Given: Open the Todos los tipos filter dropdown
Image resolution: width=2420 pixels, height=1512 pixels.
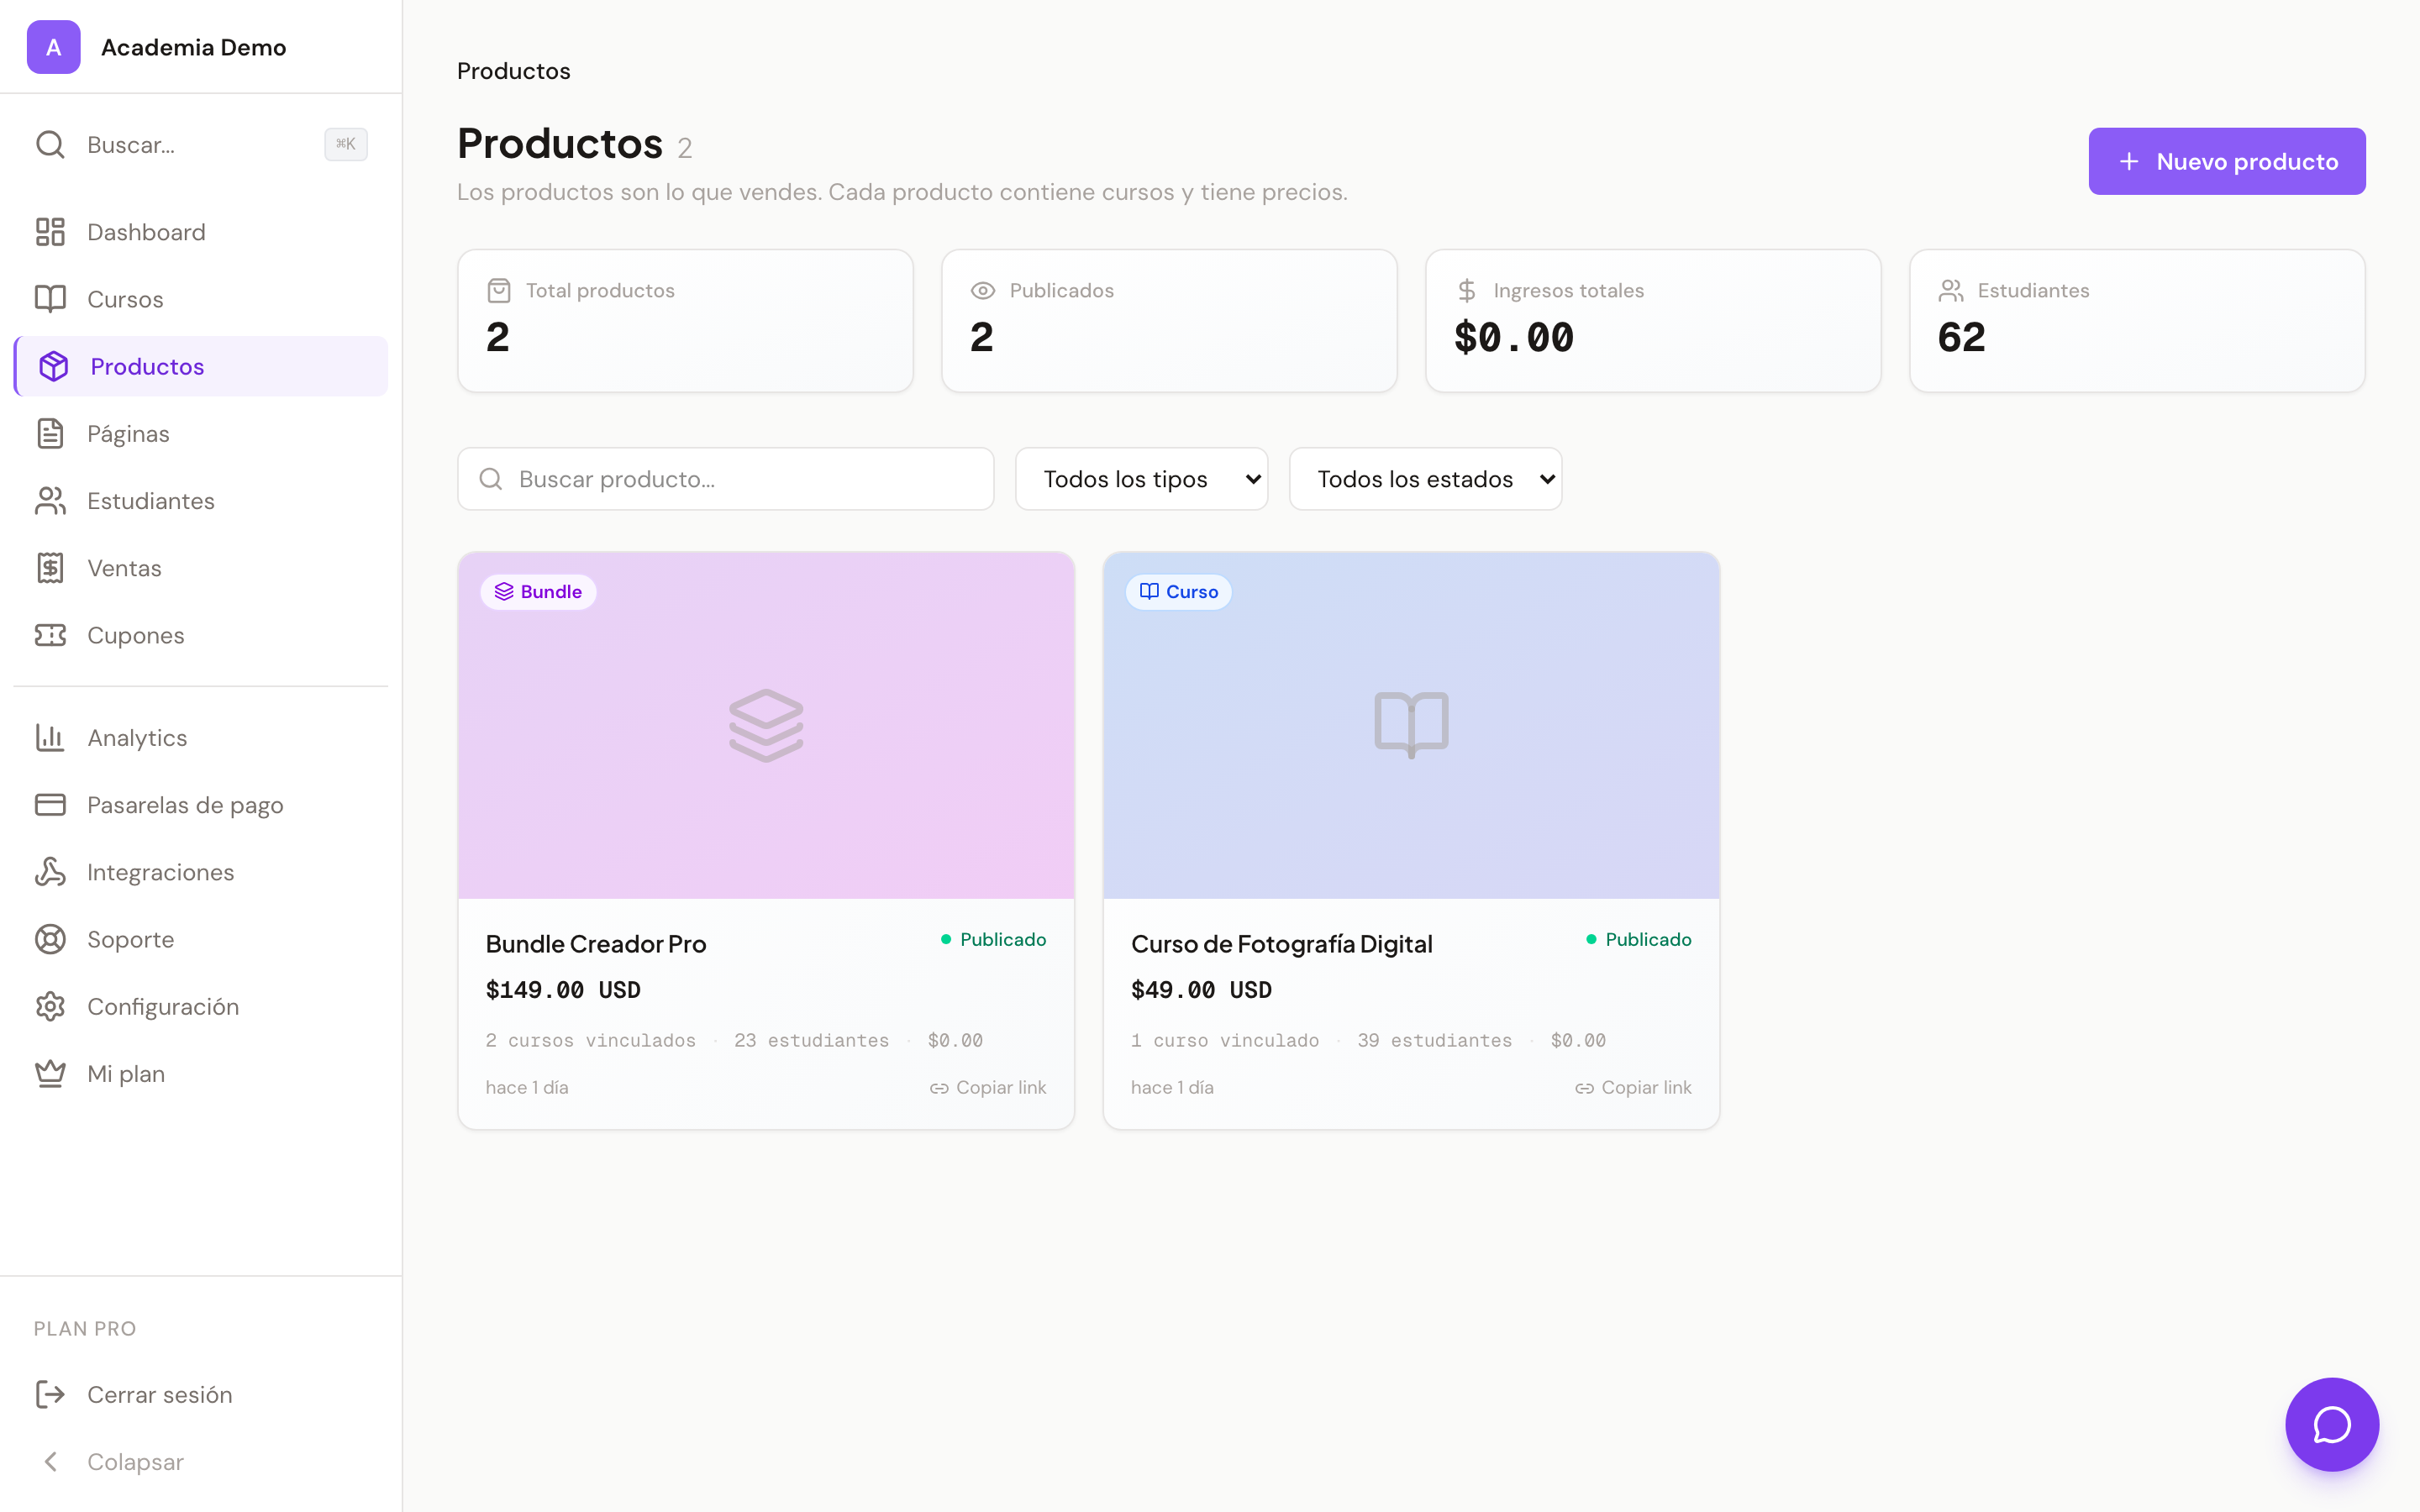Looking at the screenshot, I should click(x=1141, y=478).
